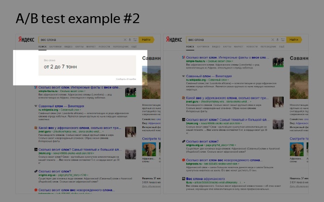Open 'Саванный слон — Википедия' right result
Image resolution: width=324 pixels, height=202 pixels.
tap(209, 76)
